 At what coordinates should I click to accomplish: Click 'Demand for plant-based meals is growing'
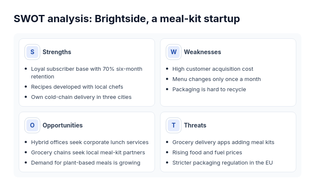tap(86, 162)
